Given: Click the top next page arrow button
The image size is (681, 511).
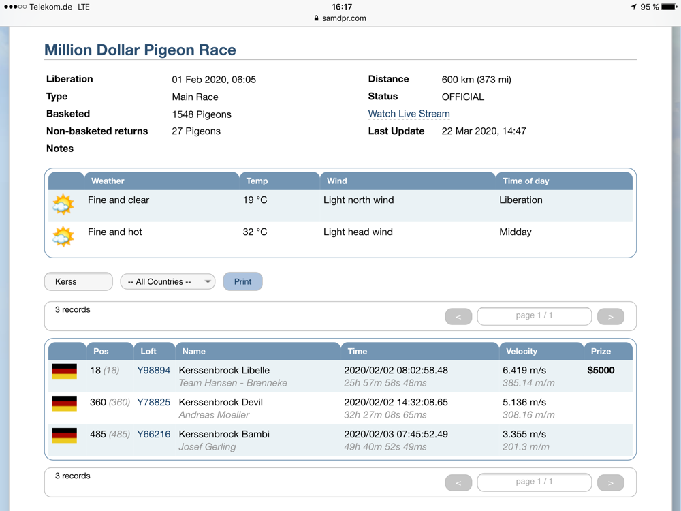Looking at the screenshot, I should [x=610, y=317].
